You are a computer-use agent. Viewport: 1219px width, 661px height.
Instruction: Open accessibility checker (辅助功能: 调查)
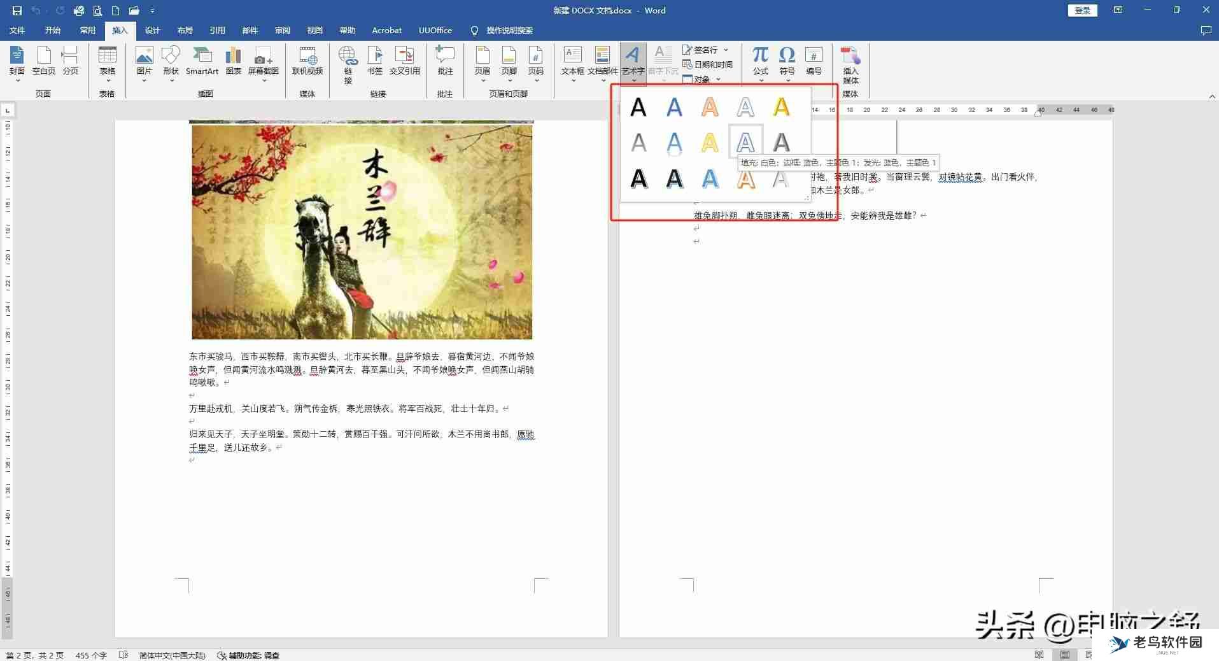click(248, 655)
